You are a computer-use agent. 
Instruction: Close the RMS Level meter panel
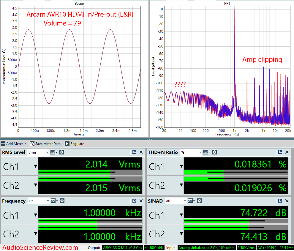(141, 152)
